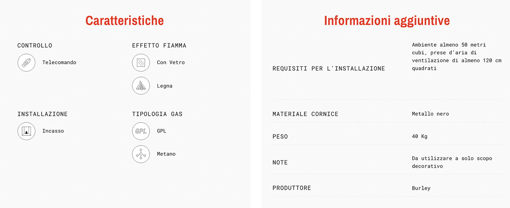Screen dimensions: 510x208
Task: Click the Legna wood logs icon
Action: (x=141, y=86)
